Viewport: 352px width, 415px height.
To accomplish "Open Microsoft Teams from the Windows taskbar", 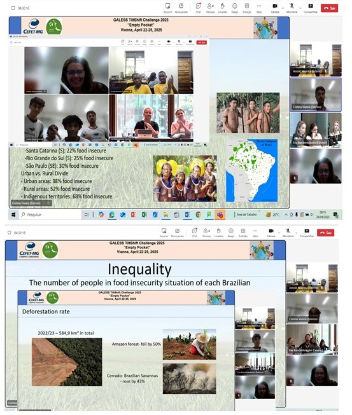I will click(x=220, y=215).
